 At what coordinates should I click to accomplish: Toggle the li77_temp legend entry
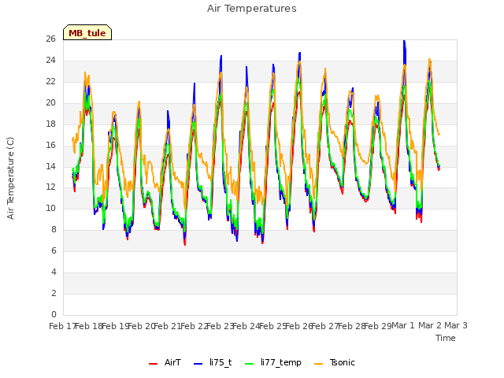(273, 362)
